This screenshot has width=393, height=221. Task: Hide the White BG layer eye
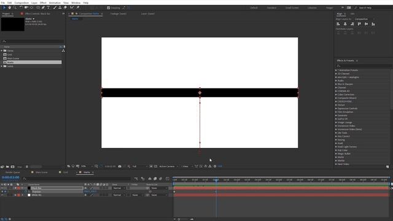pos(2,195)
